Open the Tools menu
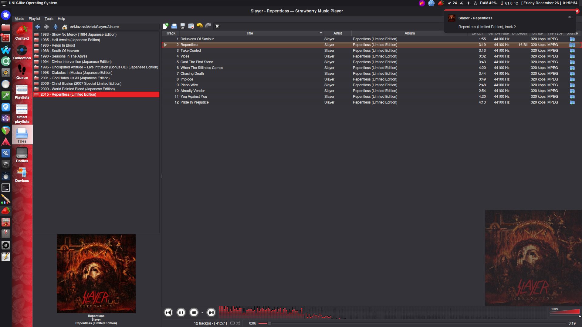This screenshot has width=582, height=327. coord(49,19)
